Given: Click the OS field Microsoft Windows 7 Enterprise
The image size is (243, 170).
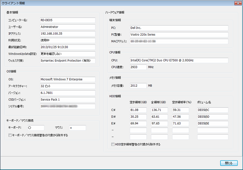Looking at the screenshot, I should click(x=67, y=79).
